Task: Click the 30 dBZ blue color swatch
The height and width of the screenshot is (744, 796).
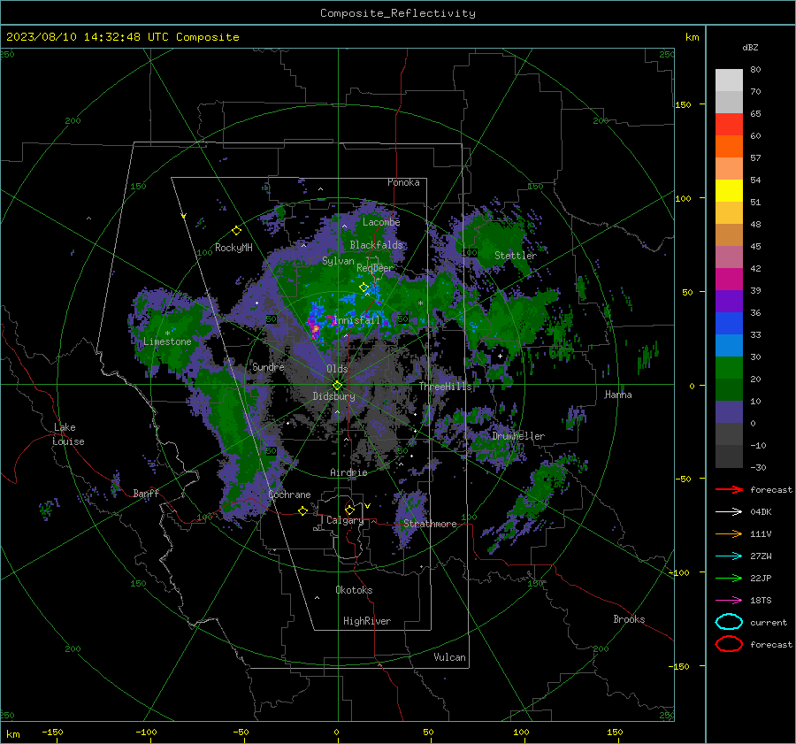Action: pos(729,345)
